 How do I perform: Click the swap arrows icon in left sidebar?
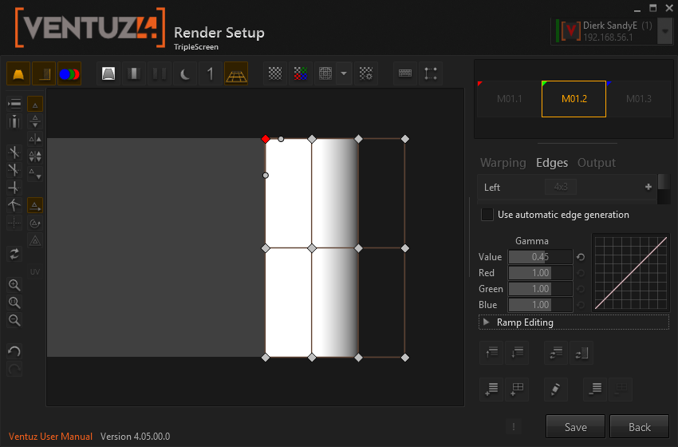click(x=14, y=254)
